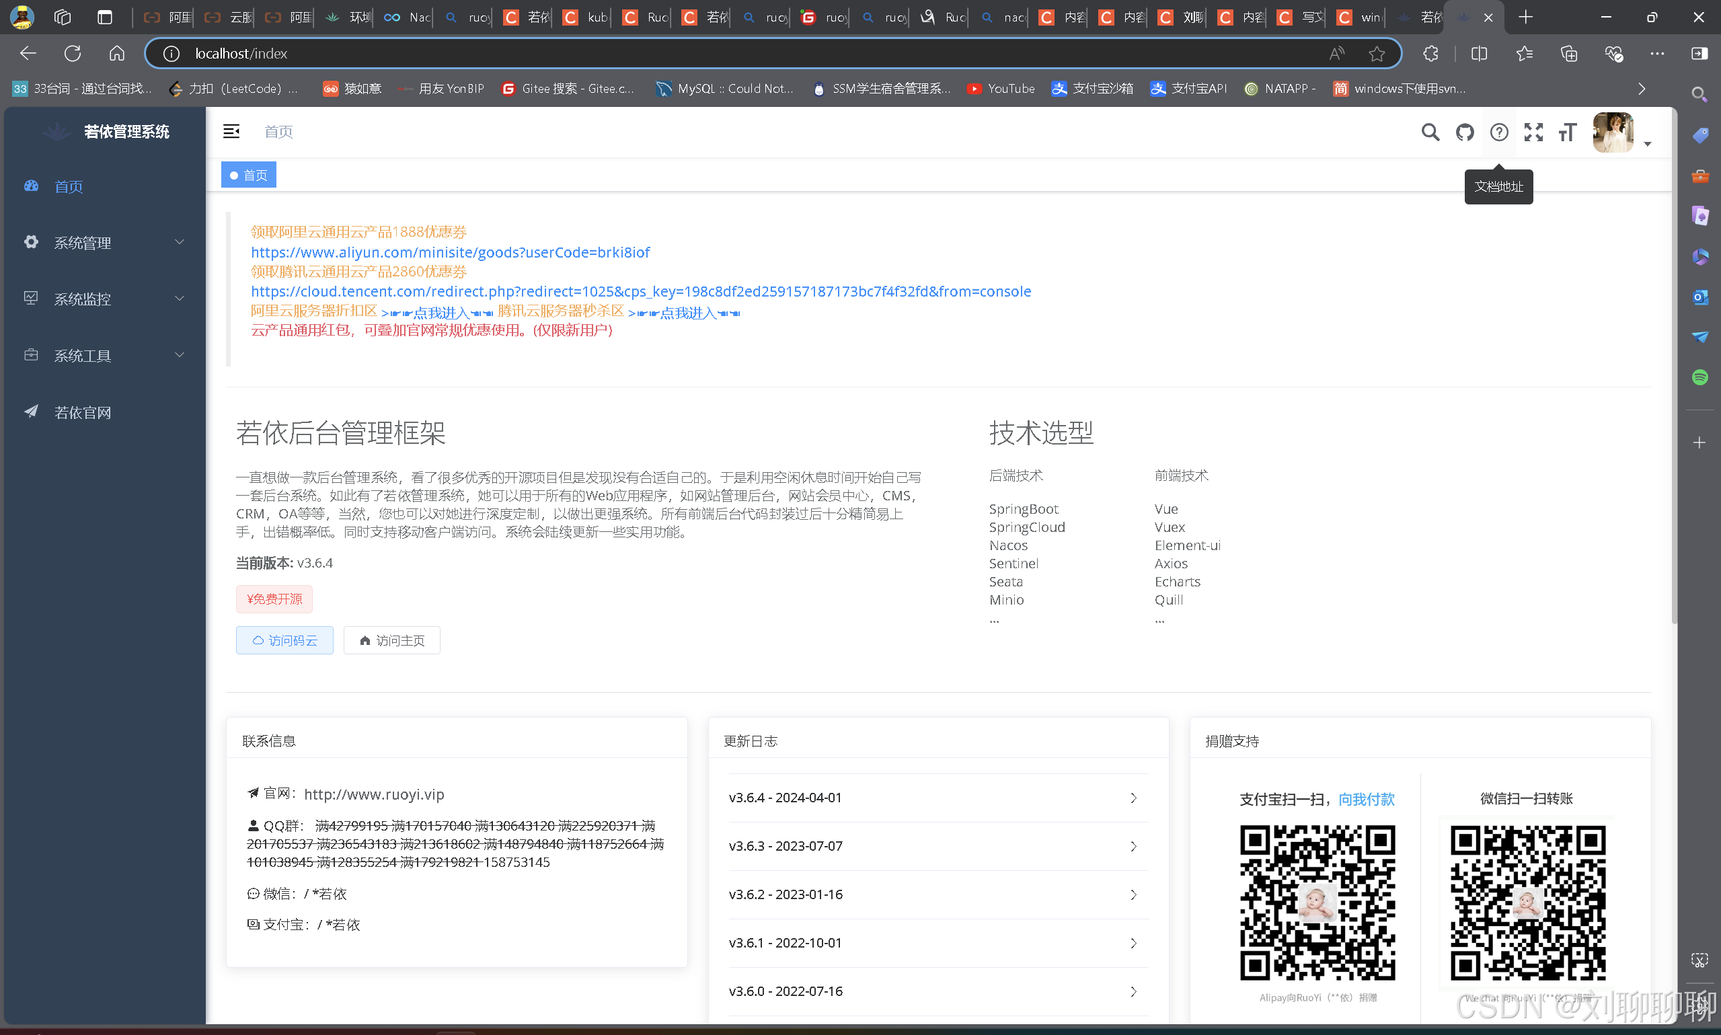Select the 首页 tag tab

(249, 175)
